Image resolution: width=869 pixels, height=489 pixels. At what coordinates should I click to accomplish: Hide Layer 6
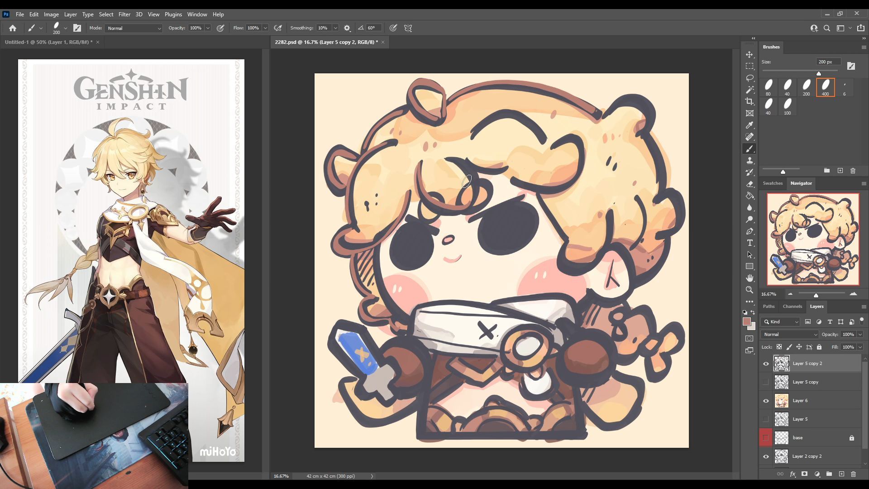point(766,401)
